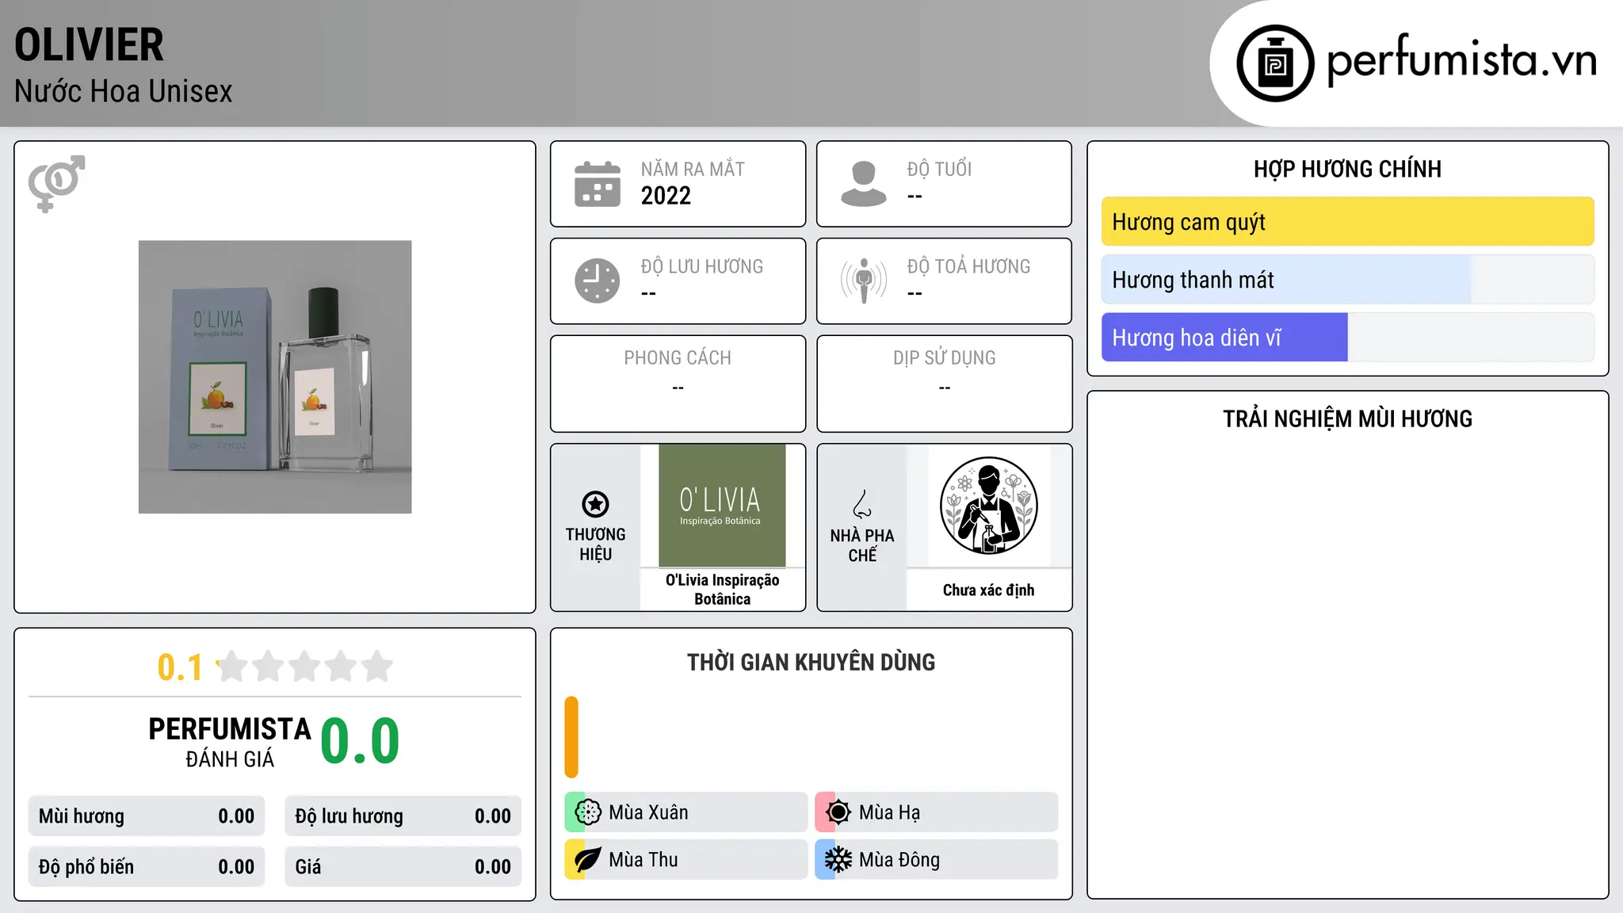Screen dimensions: 1623x913
Task: Click the five-star rating row
Action: [304, 667]
